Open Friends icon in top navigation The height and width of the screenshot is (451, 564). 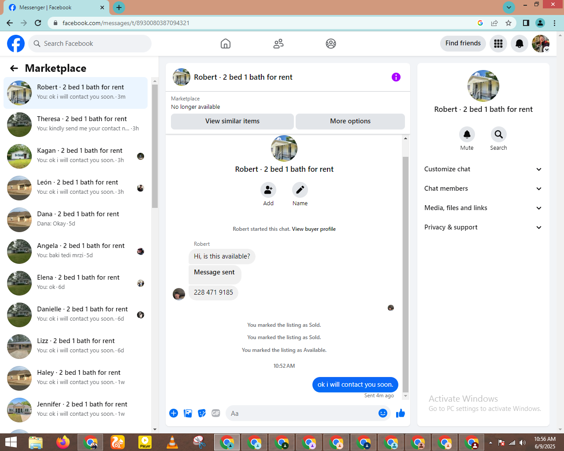coord(278,44)
